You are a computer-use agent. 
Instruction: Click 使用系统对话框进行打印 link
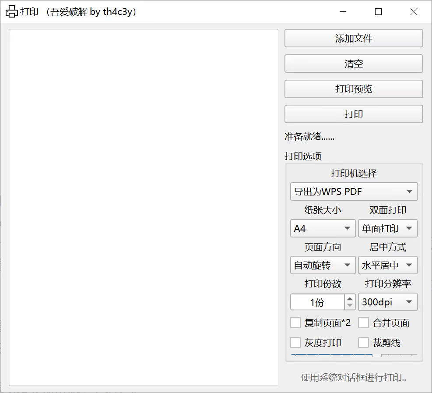coord(353,377)
